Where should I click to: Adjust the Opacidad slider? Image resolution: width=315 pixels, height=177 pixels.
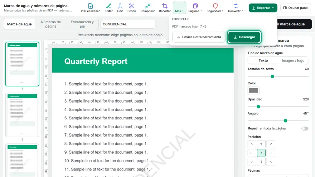click(258, 107)
